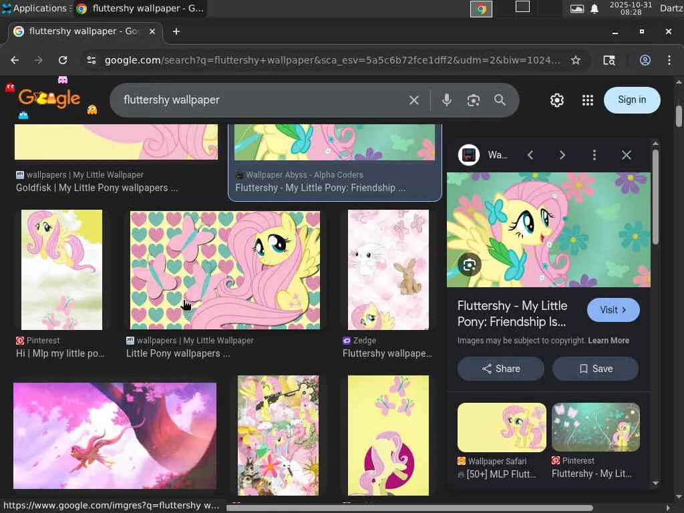Open preview panel more options menu

(594, 155)
